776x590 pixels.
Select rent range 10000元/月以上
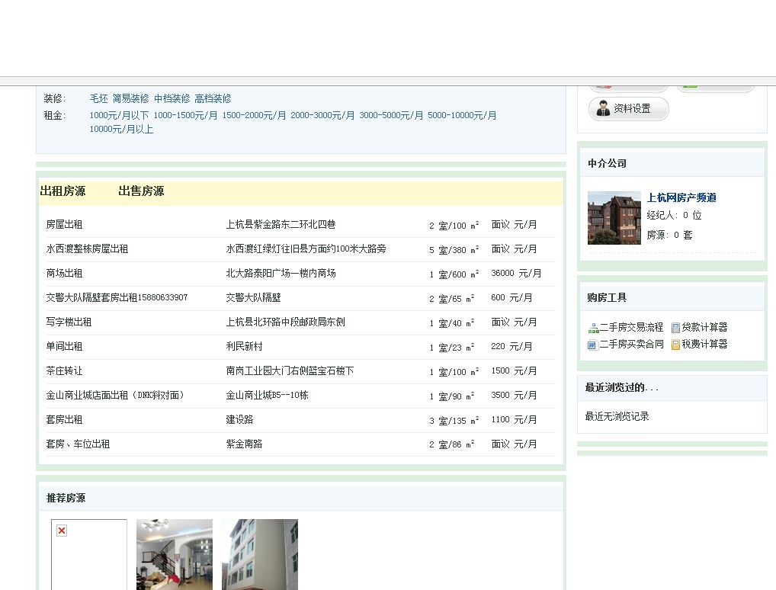click(x=121, y=129)
